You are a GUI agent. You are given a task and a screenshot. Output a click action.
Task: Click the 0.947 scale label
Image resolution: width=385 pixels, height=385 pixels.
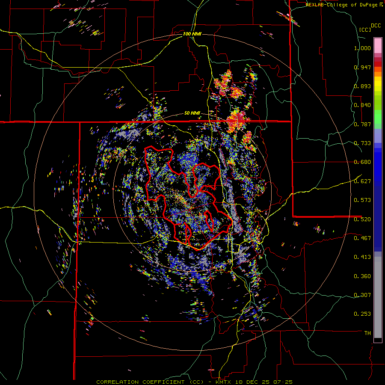(362, 67)
